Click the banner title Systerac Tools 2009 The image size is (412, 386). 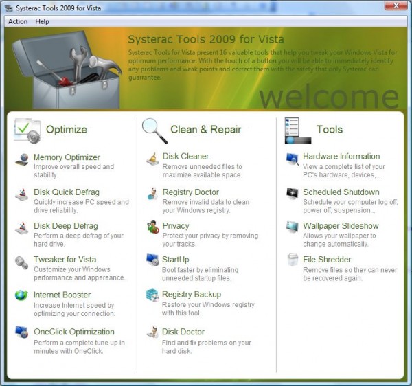206,39
